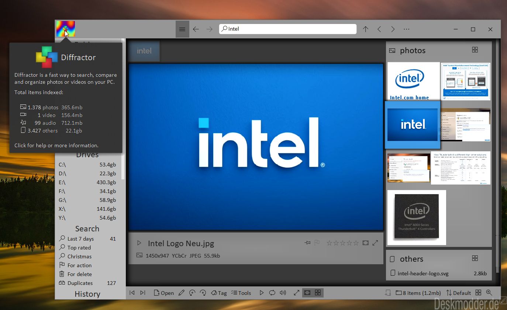Viewport: 507px width, 310px height.
Task: Click expand arrows icon in file info bar
Action: pyautogui.click(x=375, y=243)
